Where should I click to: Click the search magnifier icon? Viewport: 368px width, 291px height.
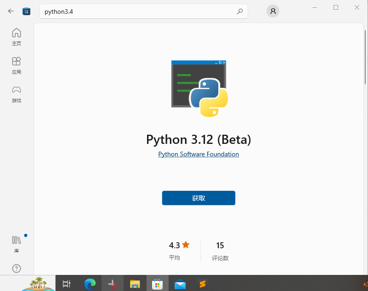(240, 11)
